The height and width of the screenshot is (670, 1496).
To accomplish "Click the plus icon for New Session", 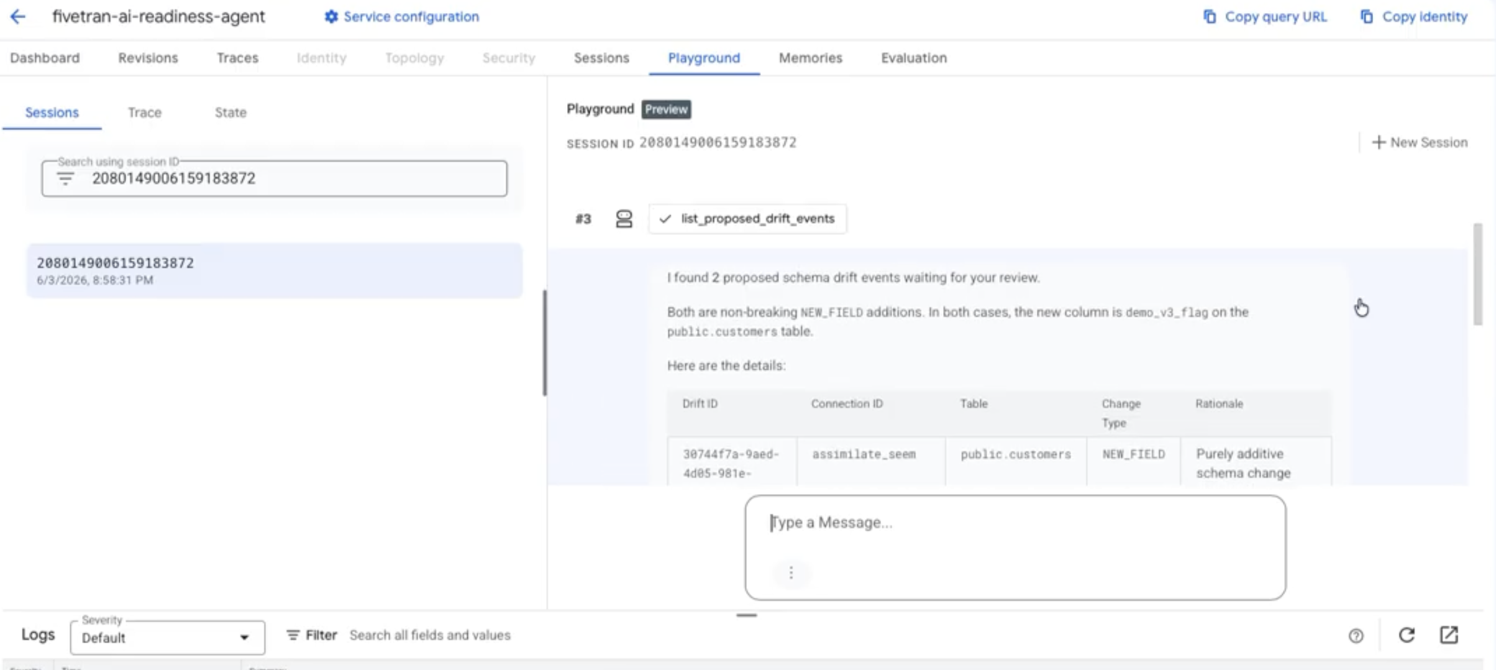I will [1379, 142].
